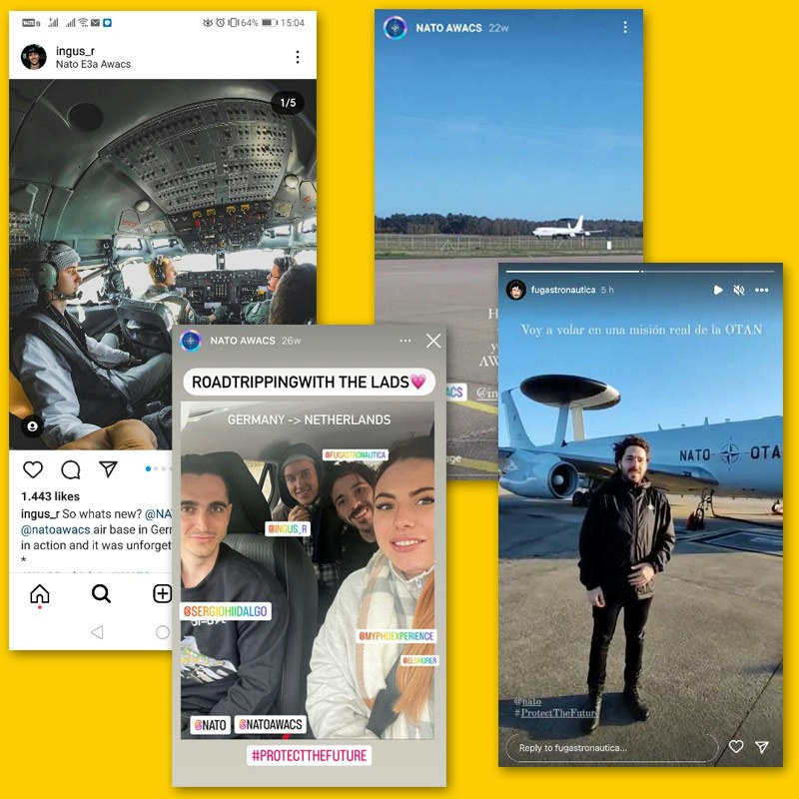
Task: Tap the @NATOAWACS mention sticker
Action: coord(271,725)
